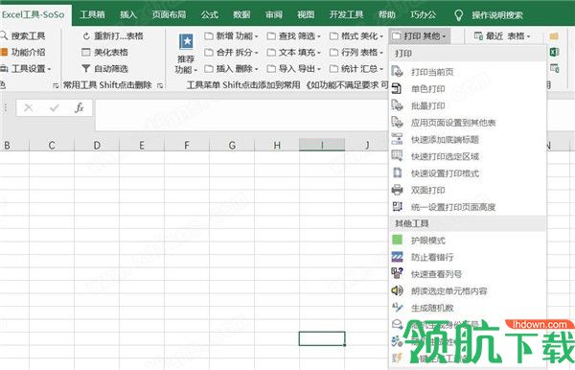575x370 pixels.
Task: Expand the 工具设置 dropdown
Action: 26,69
